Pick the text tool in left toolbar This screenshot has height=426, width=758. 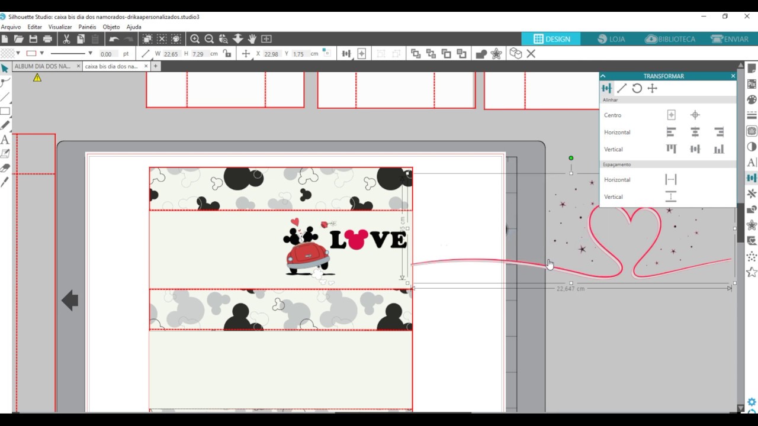pos(5,140)
